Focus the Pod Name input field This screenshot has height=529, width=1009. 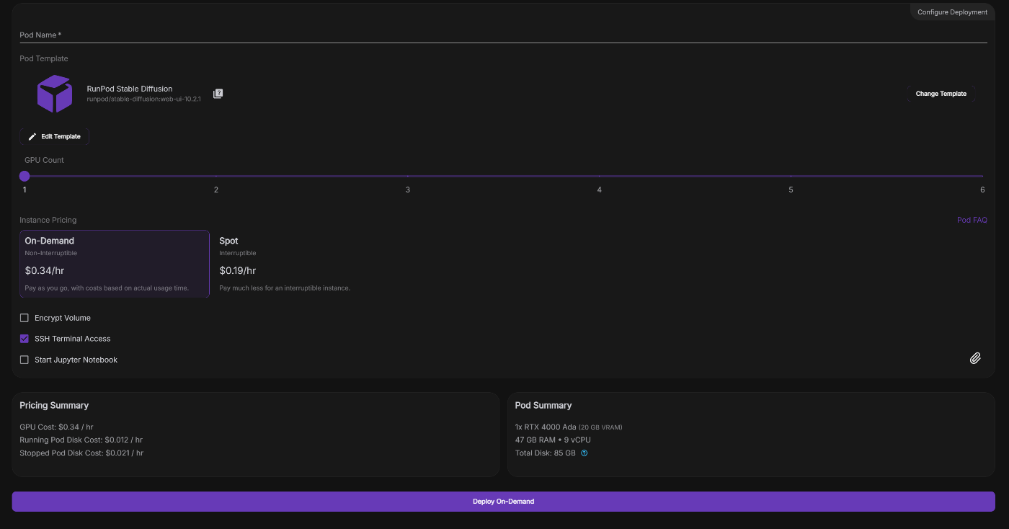click(503, 35)
